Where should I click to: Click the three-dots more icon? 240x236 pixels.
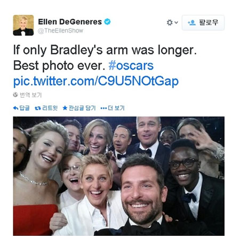pyautogui.click(x=103, y=108)
